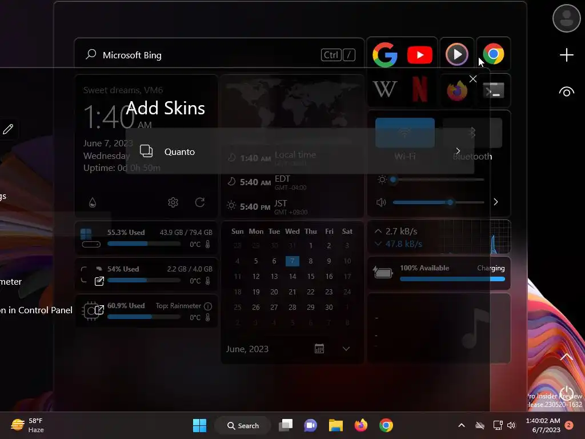The height and width of the screenshot is (439, 585).
Task: Click the plus add icon
Action: [x=566, y=55]
